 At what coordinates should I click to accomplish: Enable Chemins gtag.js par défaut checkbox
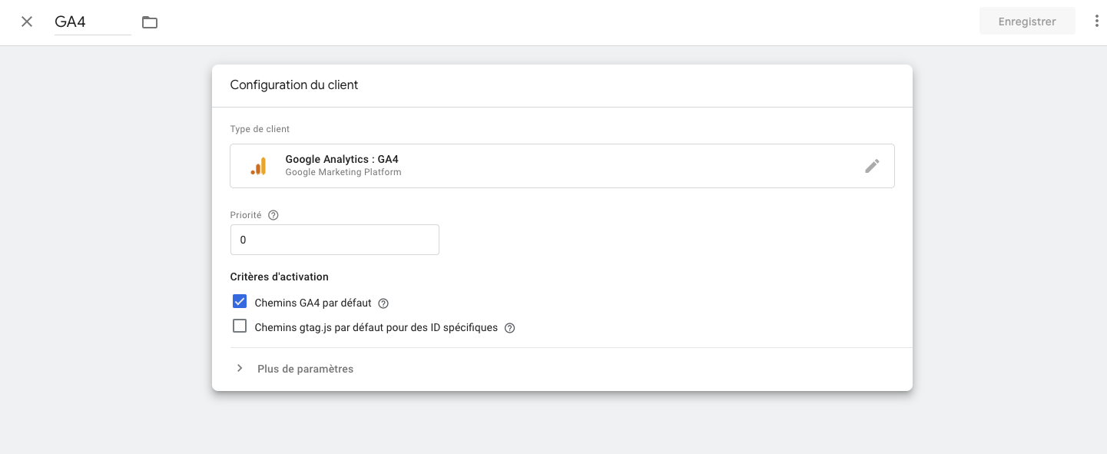point(240,326)
